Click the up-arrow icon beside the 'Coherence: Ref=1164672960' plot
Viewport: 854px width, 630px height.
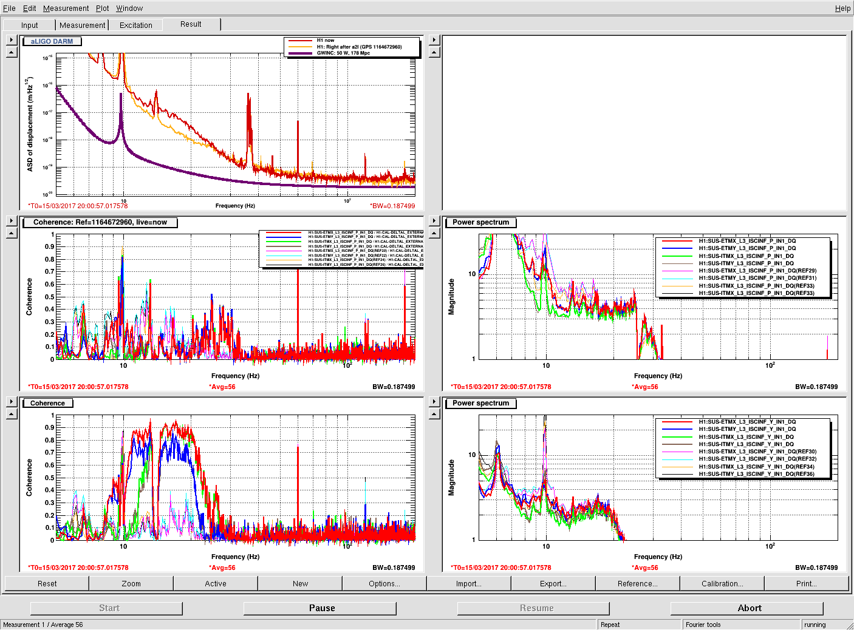click(x=11, y=234)
